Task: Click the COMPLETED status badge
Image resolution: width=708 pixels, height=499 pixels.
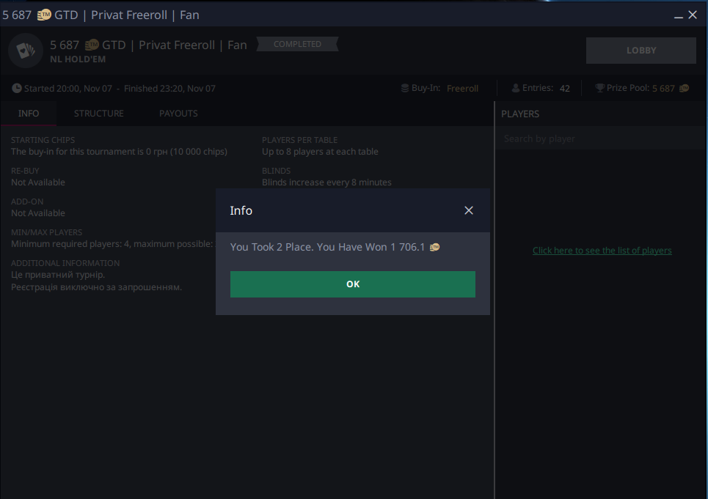Action: pyautogui.click(x=297, y=45)
